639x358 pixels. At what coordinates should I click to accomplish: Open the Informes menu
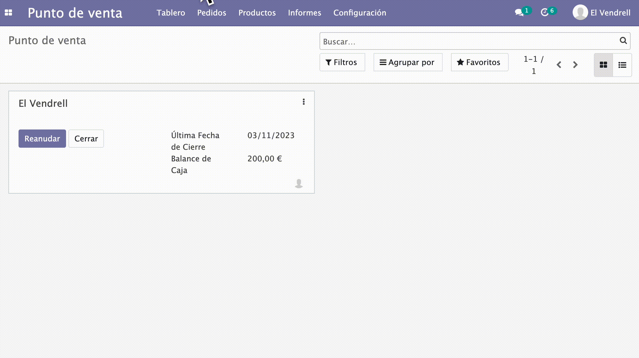pos(304,13)
